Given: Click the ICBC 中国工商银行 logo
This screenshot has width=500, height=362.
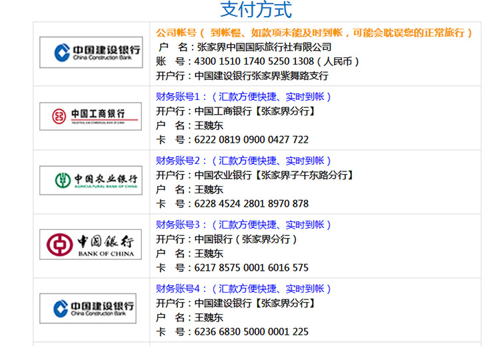Looking at the screenshot, I should tap(91, 116).
